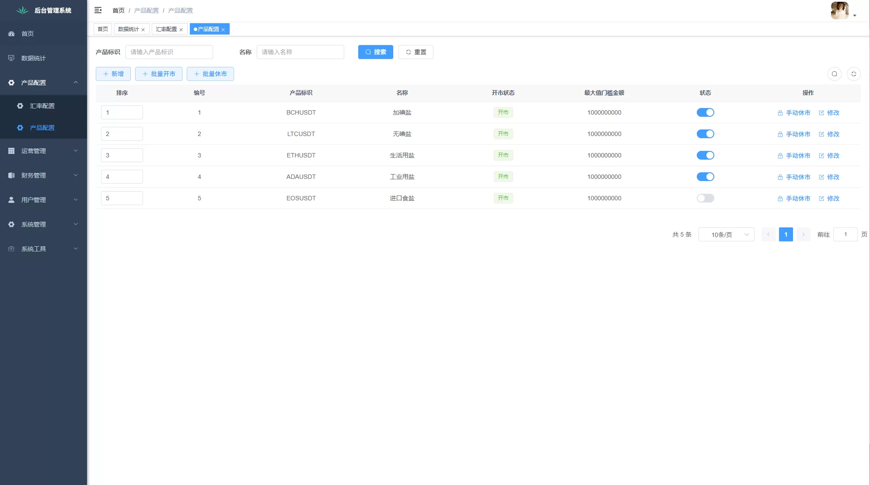Viewport: 870px width, 485px height.
Task: Click the round search toggle icon
Action: pyautogui.click(x=834, y=74)
